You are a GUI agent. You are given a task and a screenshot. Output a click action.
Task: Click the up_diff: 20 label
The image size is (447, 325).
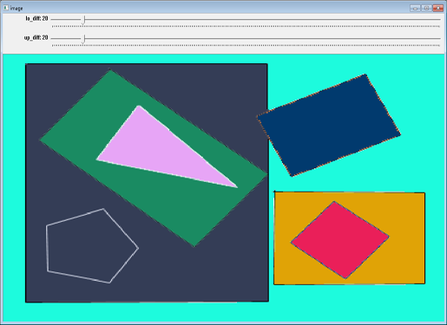(36, 38)
